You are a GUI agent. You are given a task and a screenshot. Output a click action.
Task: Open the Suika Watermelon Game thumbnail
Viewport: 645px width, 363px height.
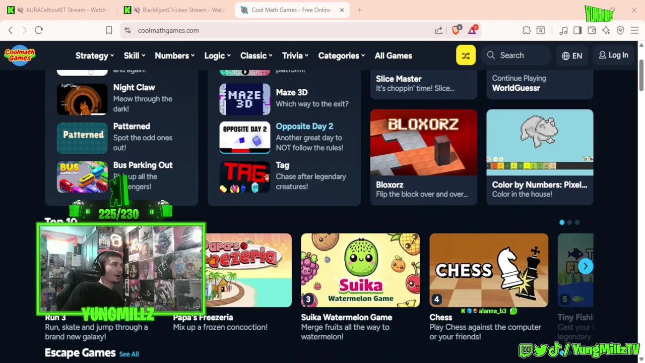click(360, 270)
